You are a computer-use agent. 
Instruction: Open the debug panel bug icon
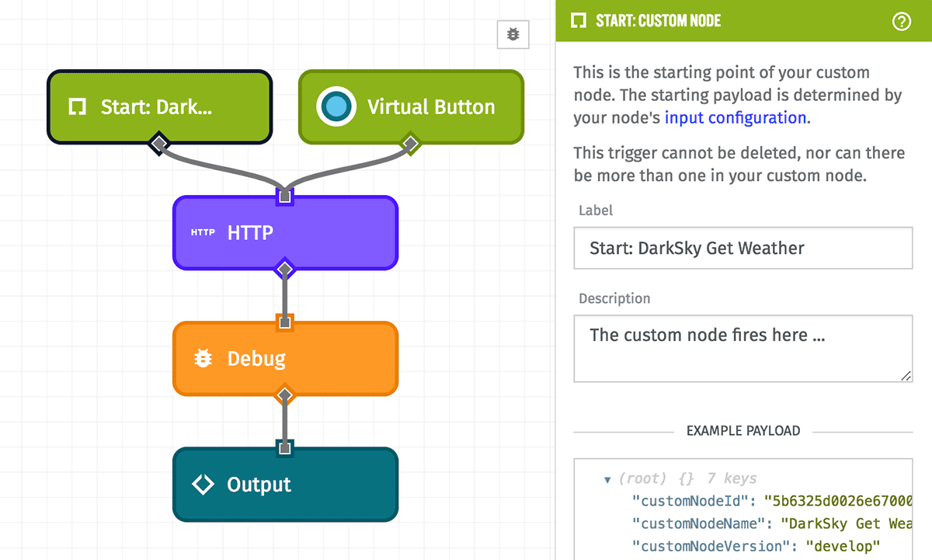[x=513, y=34]
